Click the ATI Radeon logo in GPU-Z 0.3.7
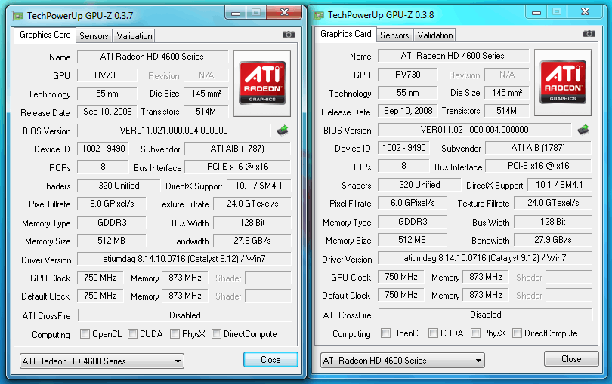 tap(262, 83)
